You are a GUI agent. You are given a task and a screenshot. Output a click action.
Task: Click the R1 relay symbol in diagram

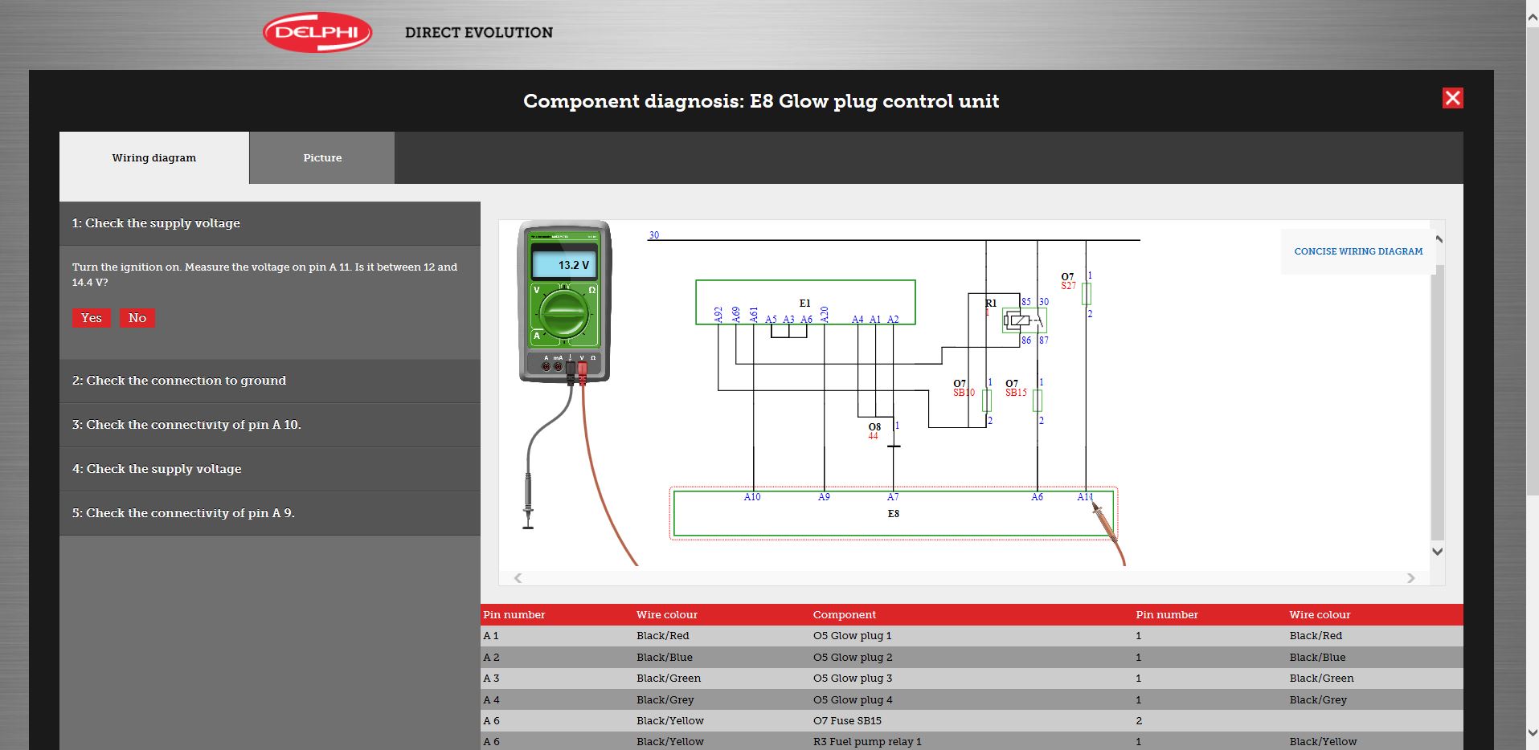pyautogui.click(x=1022, y=320)
